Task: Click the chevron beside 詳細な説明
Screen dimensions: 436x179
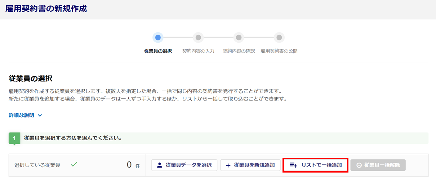Action: tap(40, 116)
